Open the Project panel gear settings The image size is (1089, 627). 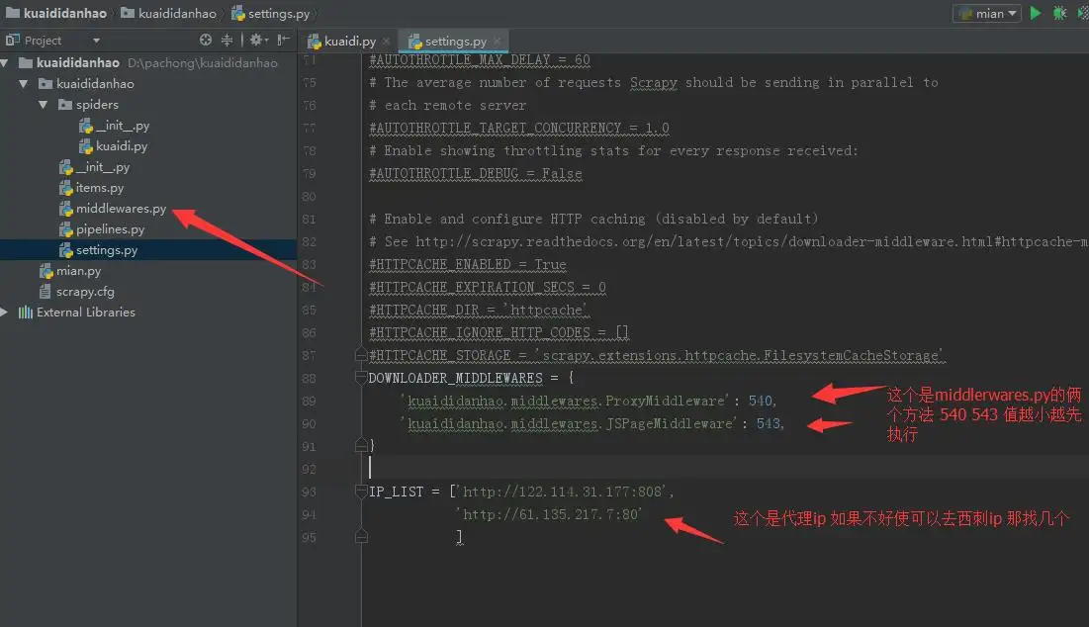click(256, 41)
